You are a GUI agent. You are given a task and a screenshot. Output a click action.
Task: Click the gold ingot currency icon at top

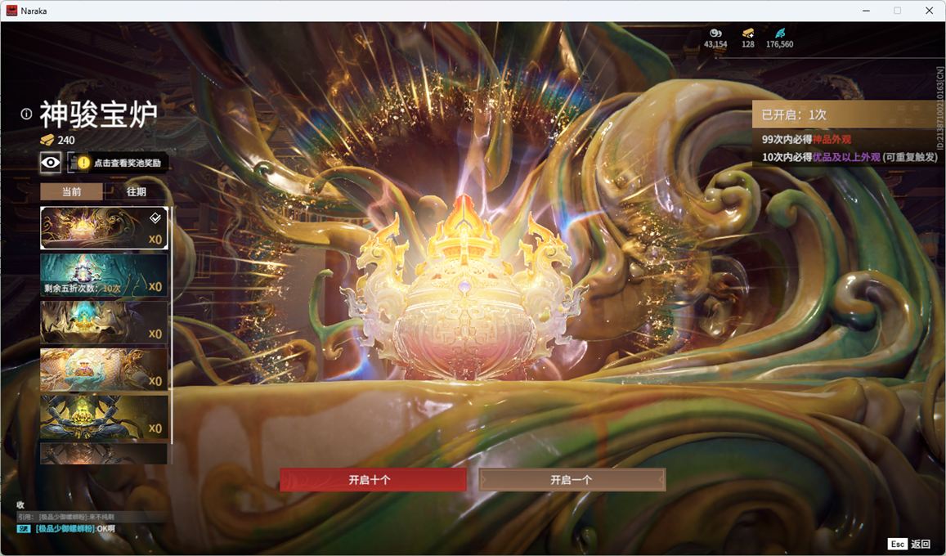pos(748,34)
